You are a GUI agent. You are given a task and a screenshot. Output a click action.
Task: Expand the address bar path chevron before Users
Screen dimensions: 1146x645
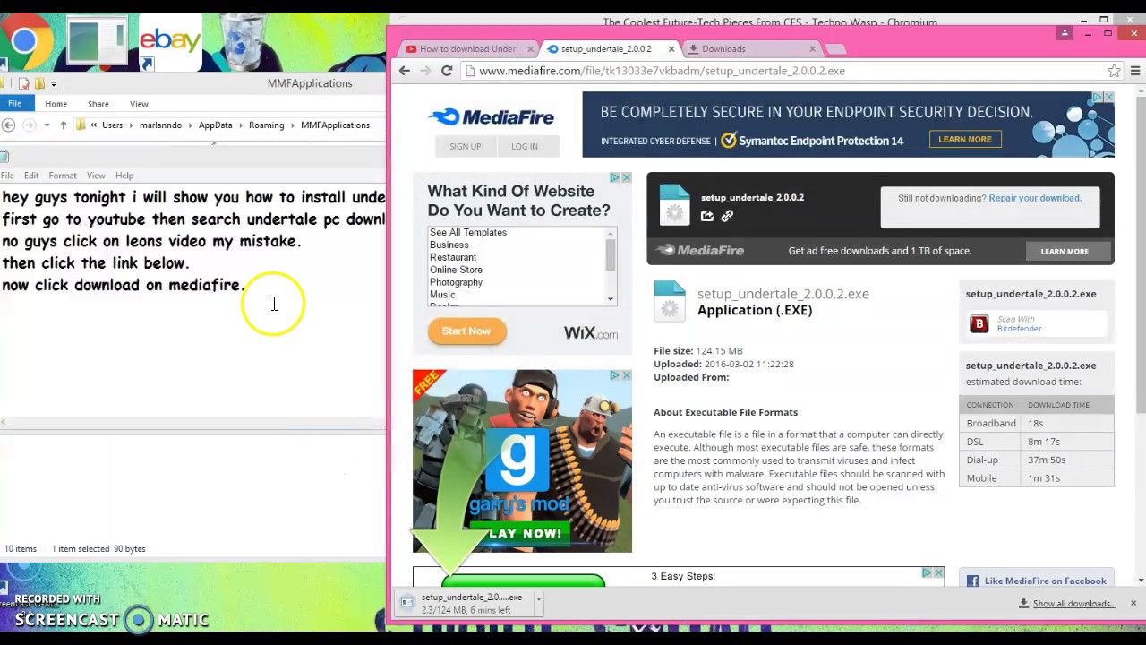pyautogui.click(x=95, y=125)
